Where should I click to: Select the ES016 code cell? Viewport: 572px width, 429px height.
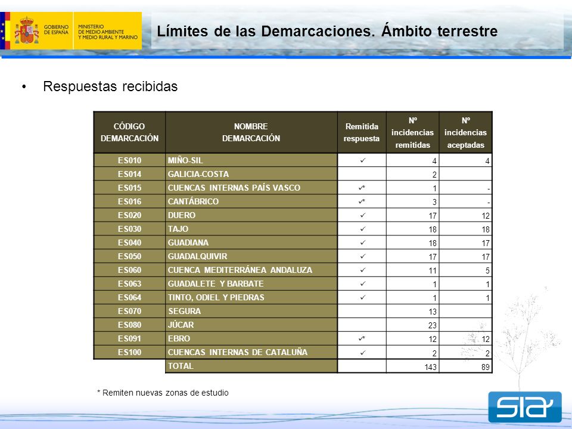tap(129, 201)
